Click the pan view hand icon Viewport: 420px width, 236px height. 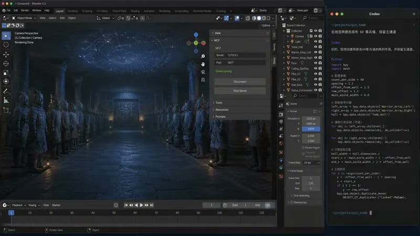tap(203, 64)
